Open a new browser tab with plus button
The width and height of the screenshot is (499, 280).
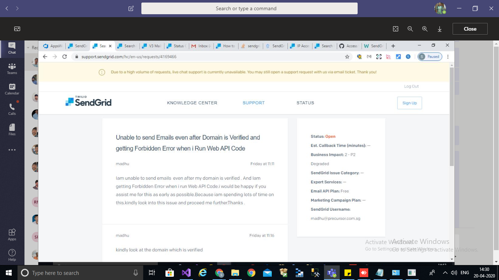tap(393, 46)
